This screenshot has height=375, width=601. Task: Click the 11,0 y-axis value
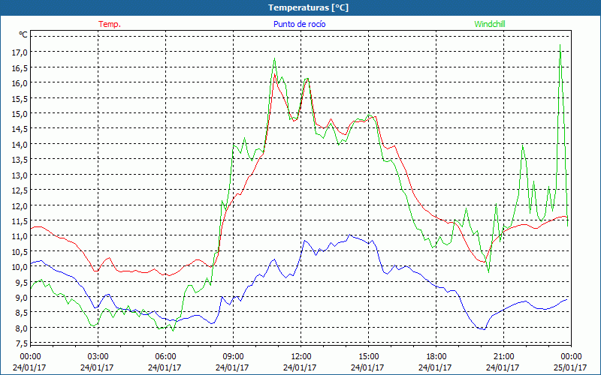click(20, 236)
